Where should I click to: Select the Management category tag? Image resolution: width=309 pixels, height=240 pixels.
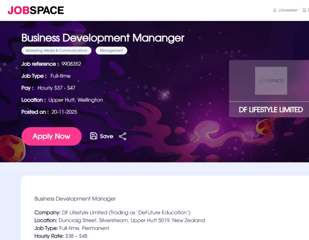(111, 51)
